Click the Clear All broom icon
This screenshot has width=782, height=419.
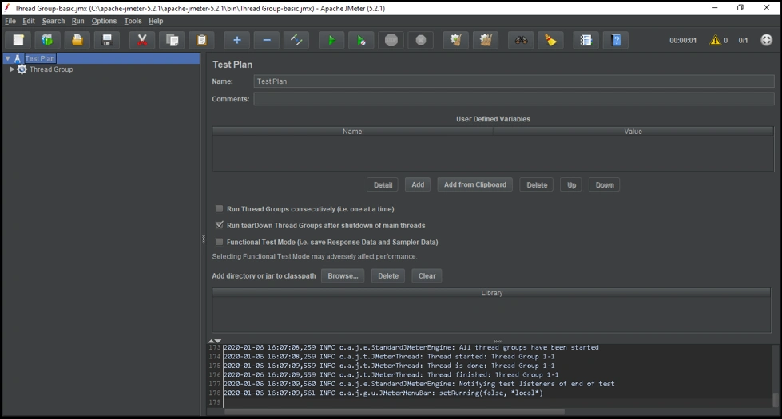486,40
